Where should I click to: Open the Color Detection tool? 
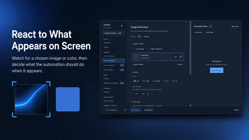109,56
